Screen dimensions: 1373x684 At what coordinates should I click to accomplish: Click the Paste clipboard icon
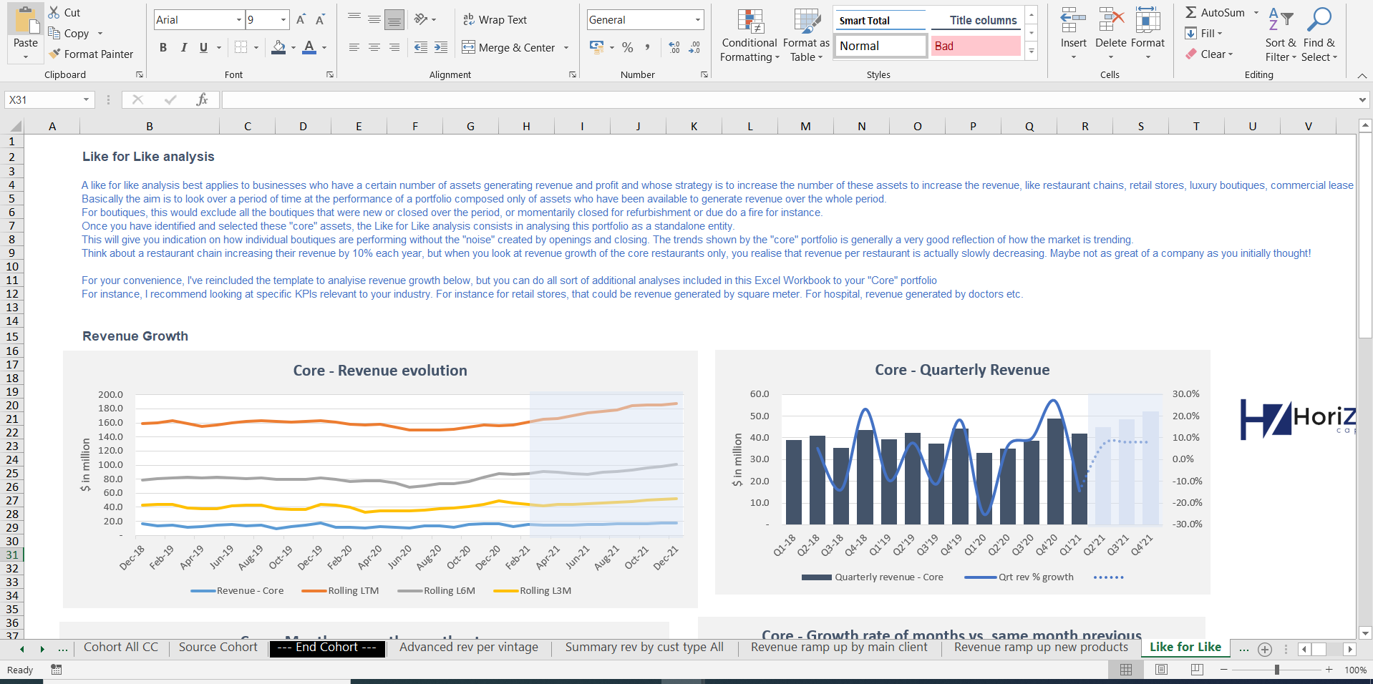pyautogui.click(x=26, y=21)
